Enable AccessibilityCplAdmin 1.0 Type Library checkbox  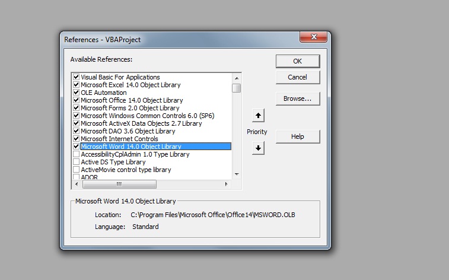coord(76,154)
